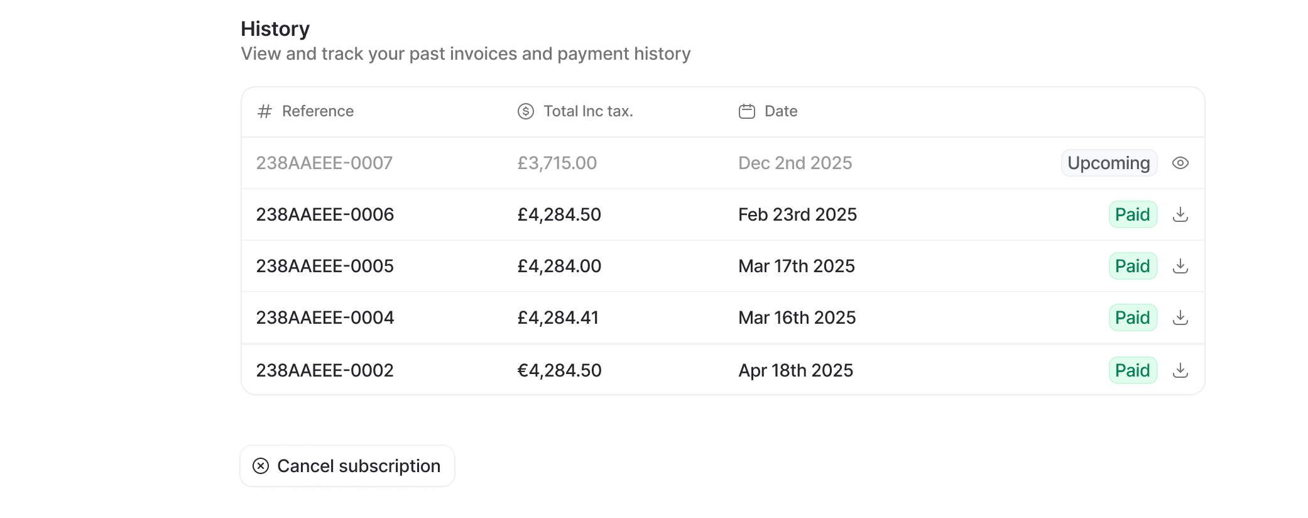Click the Mar 17th 2025 date cell
This screenshot has height=518, width=1308.
coord(797,266)
